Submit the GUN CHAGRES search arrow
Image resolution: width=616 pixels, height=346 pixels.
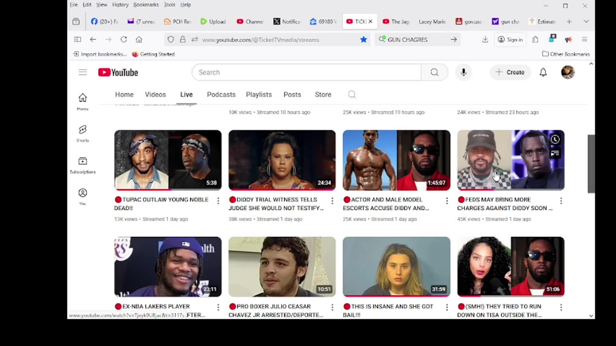tap(454, 39)
